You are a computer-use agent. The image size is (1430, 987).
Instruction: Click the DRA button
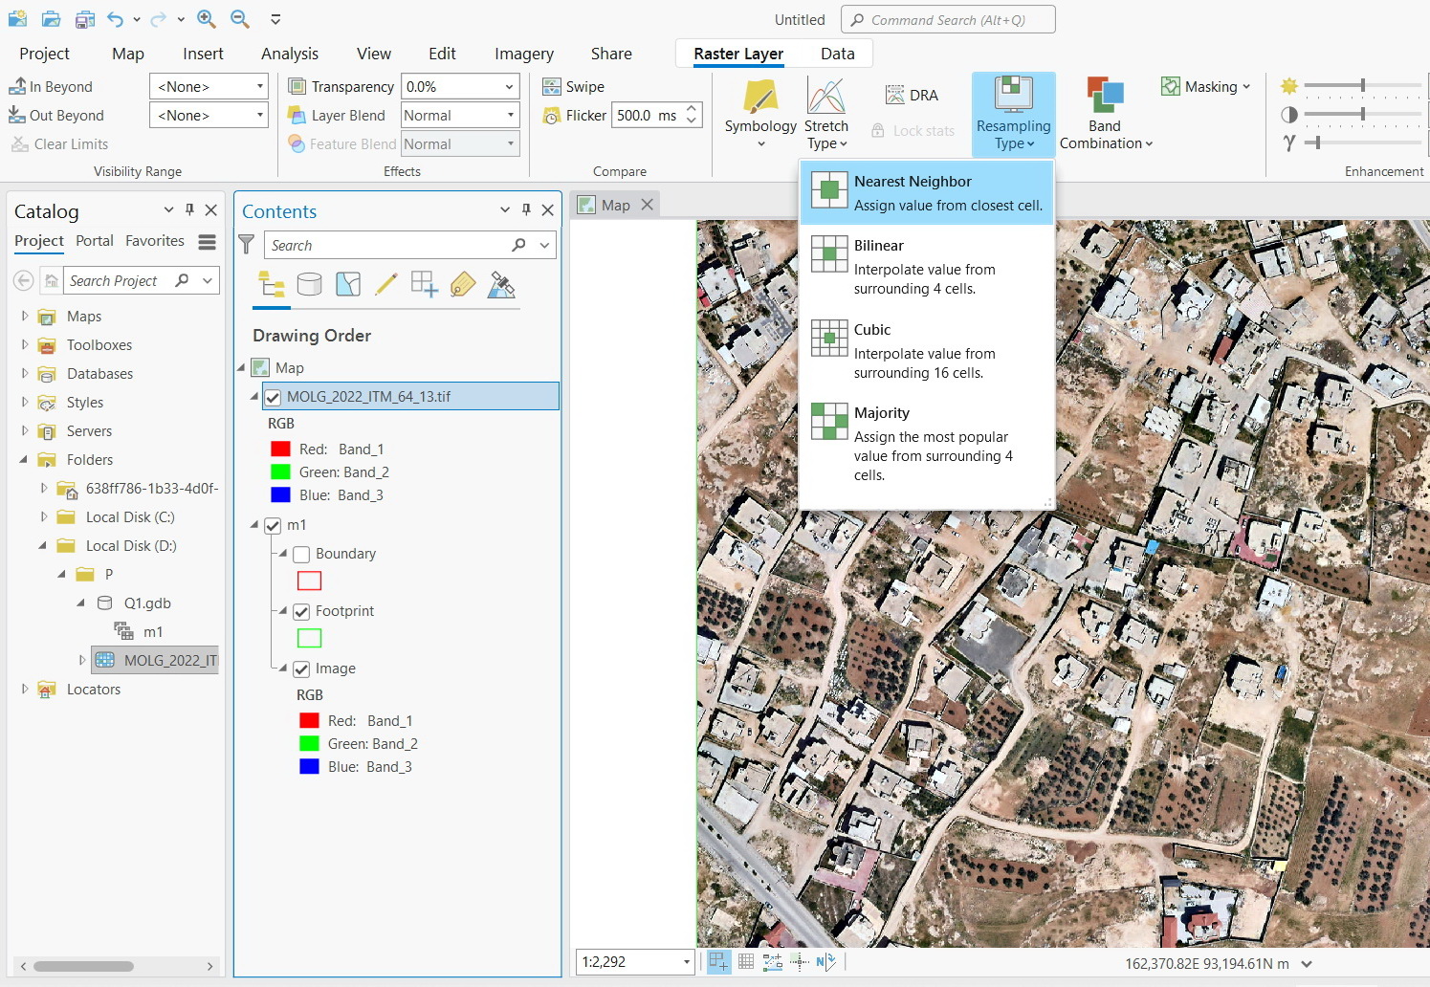click(x=913, y=95)
